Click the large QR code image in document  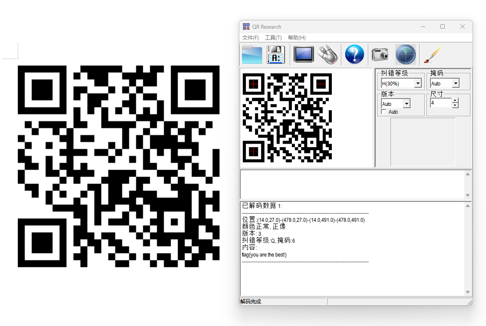(x=119, y=166)
